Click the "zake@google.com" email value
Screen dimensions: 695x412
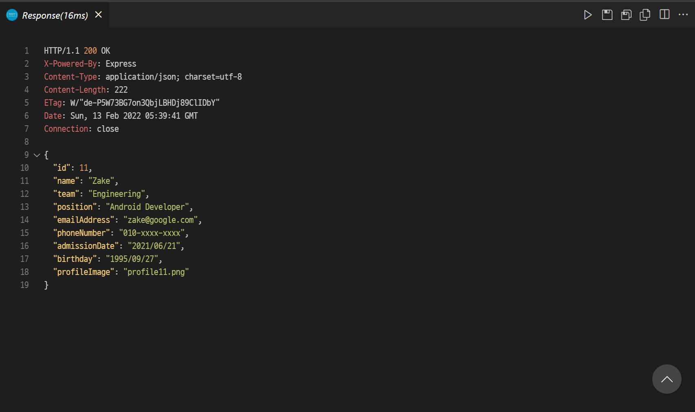(x=161, y=220)
